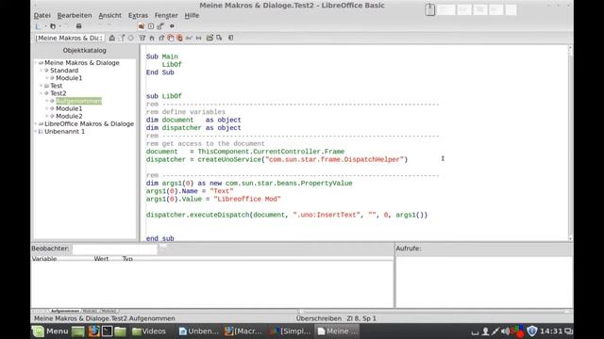Open the Hilfe menu

(192, 15)
